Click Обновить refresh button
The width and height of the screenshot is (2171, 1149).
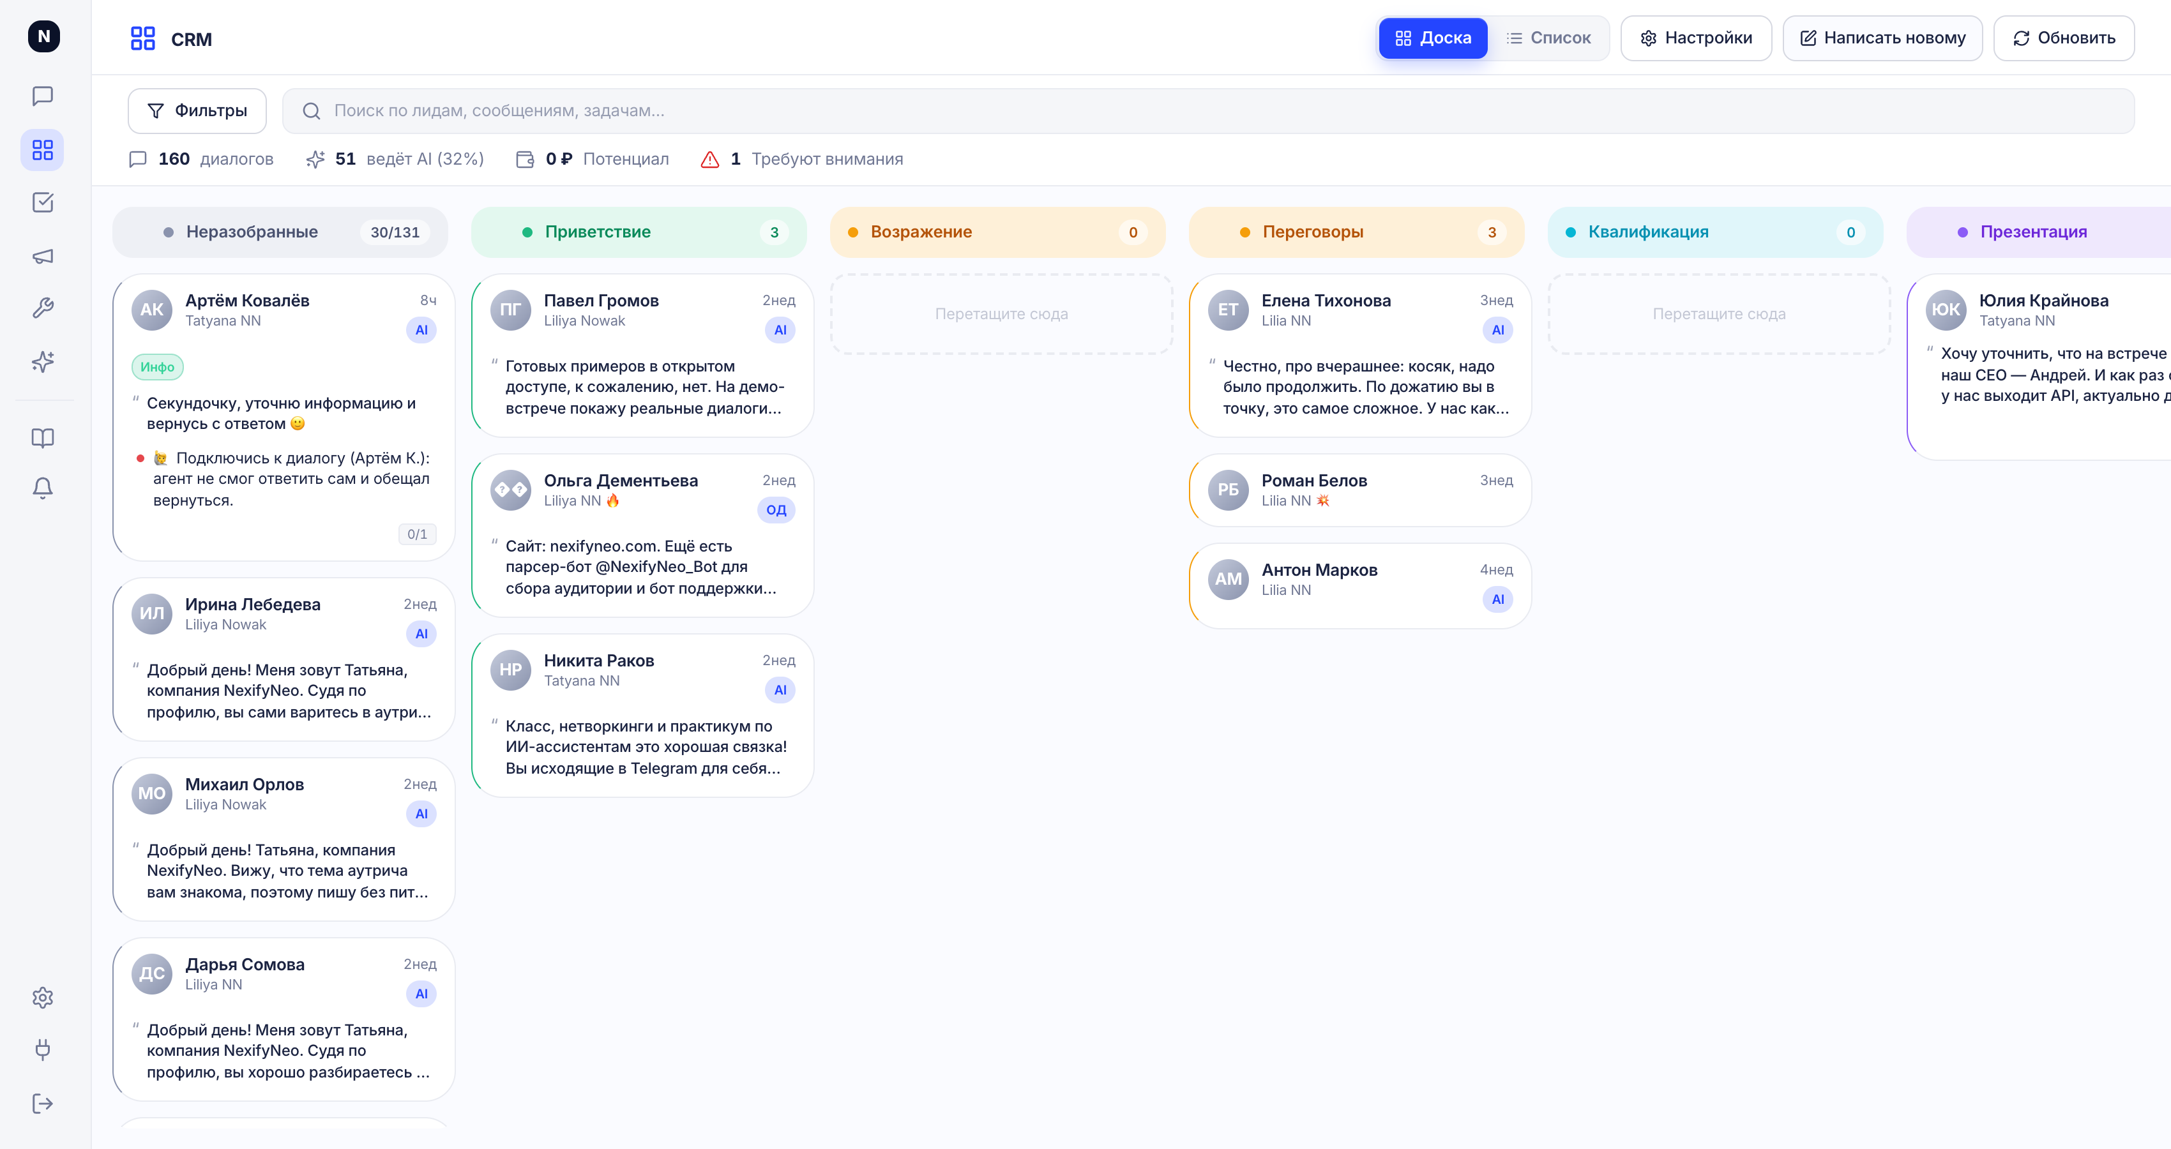click(x=2063, y=38)
